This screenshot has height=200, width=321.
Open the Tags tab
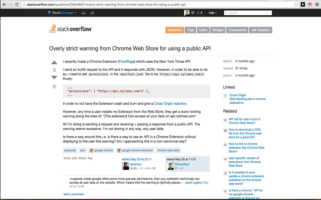pos(190,30)
